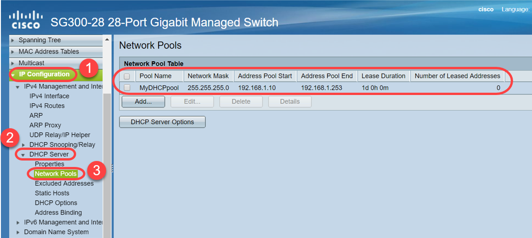Select IPv6 Management and Interfaces item

pos(64,222)
